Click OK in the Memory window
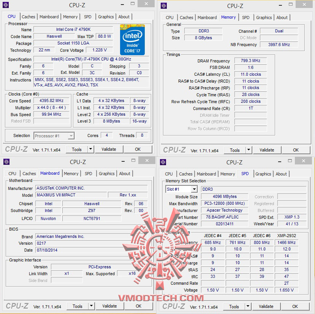Image resolution: width=315 pixels, height=314 pixels. [x=296, y=150]
